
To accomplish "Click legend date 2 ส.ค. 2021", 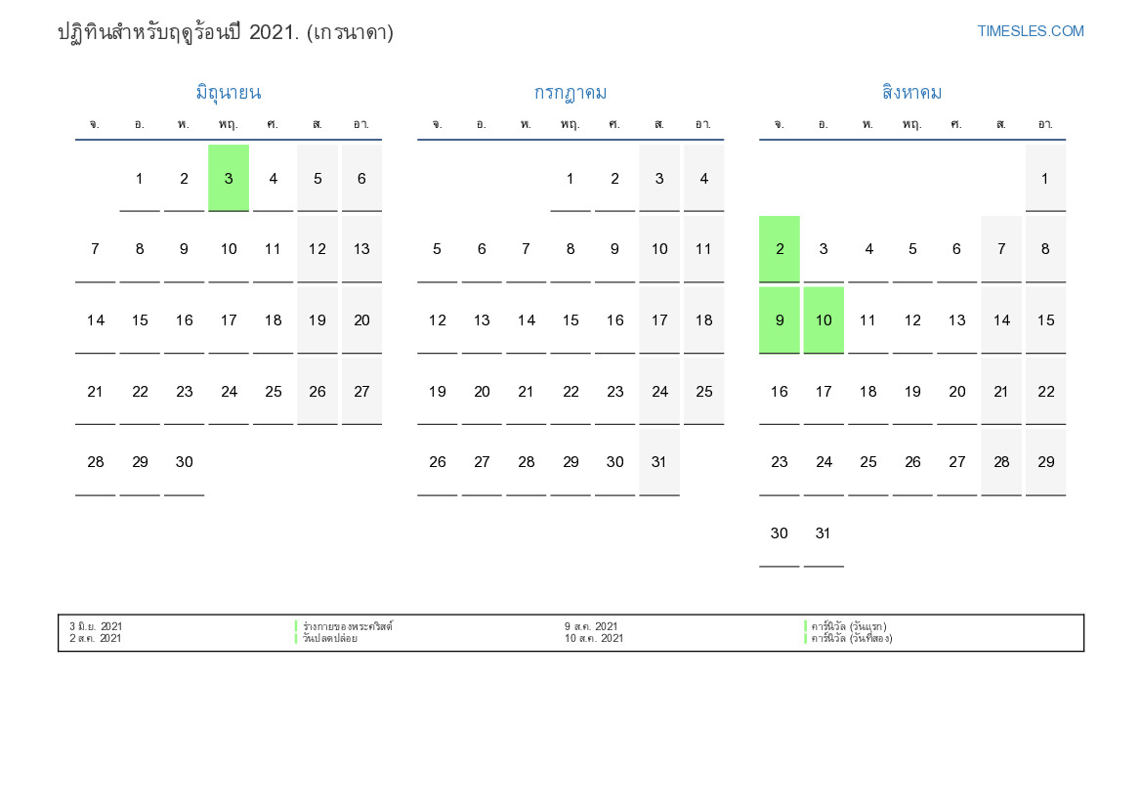I will coord(96,638).
